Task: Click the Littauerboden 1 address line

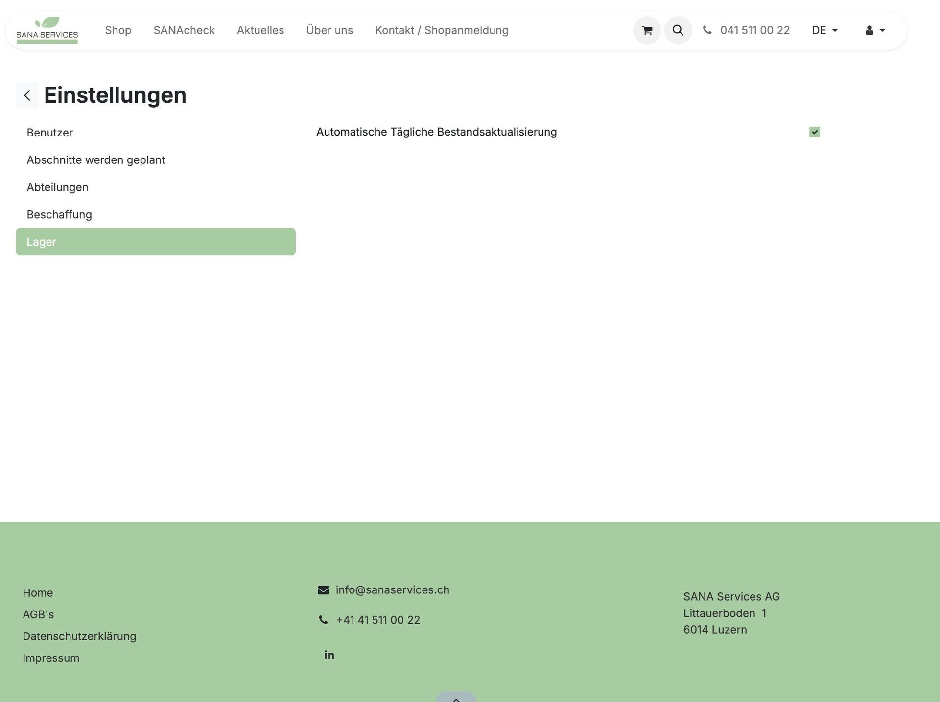Action: pyautogui.click(x=725, y=613)
